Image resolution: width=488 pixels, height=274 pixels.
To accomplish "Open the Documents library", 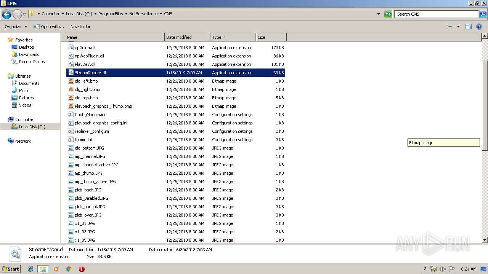I will click(x=29, y=83).
